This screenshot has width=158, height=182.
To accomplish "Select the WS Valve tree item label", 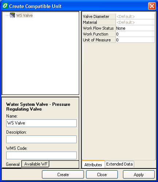I will [24, 15].
